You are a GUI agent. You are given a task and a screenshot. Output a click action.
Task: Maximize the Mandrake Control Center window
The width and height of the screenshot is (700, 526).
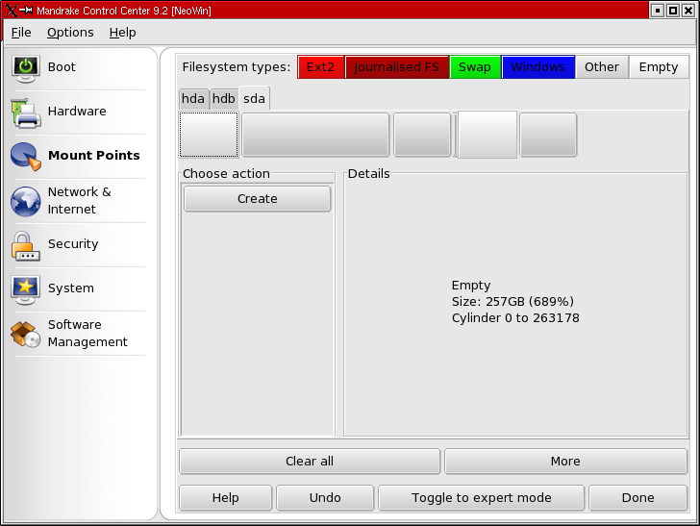point(672,11)
